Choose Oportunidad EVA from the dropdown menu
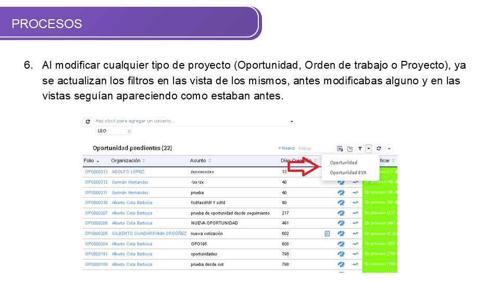This screenshot has height=281, width=500. click(x=348, y=173)
